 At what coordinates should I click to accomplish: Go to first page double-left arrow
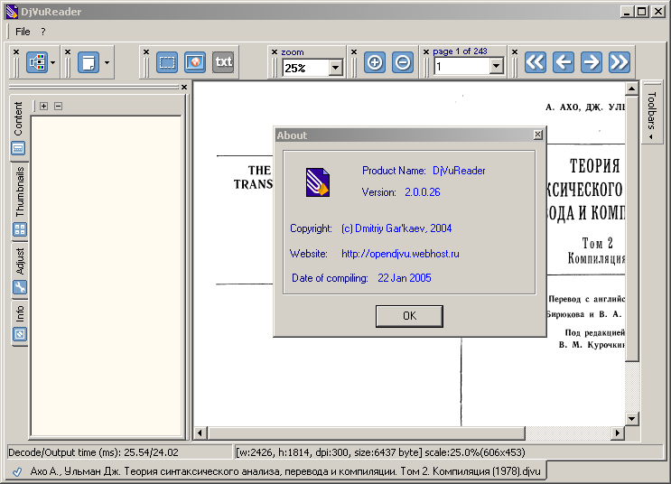click(x=536, y=62)
